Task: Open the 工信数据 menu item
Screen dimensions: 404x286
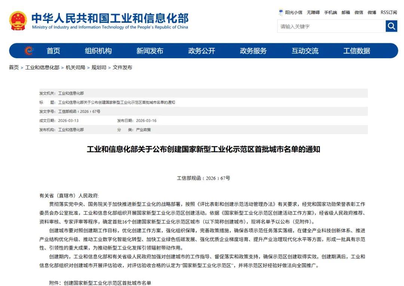Action: click(x=357, y=51)
